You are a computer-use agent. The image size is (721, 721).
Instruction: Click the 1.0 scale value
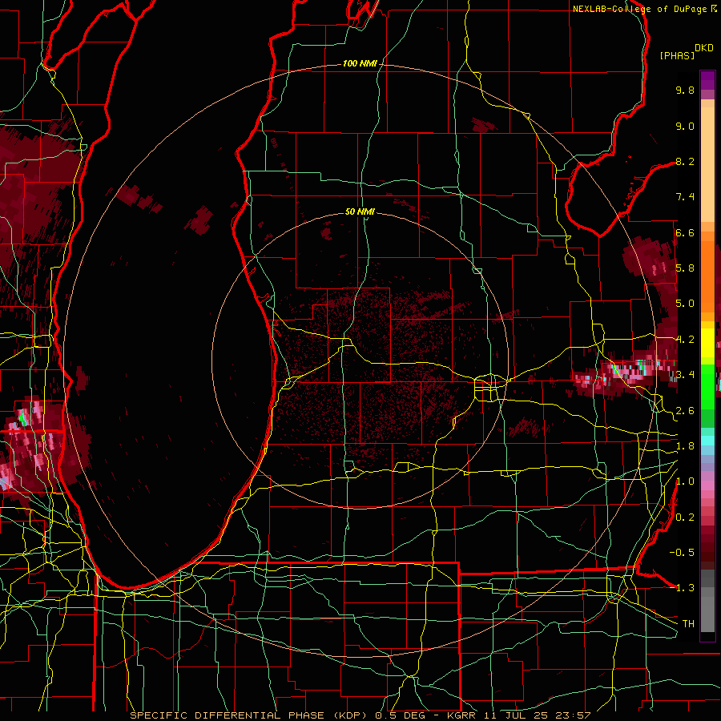685,481
